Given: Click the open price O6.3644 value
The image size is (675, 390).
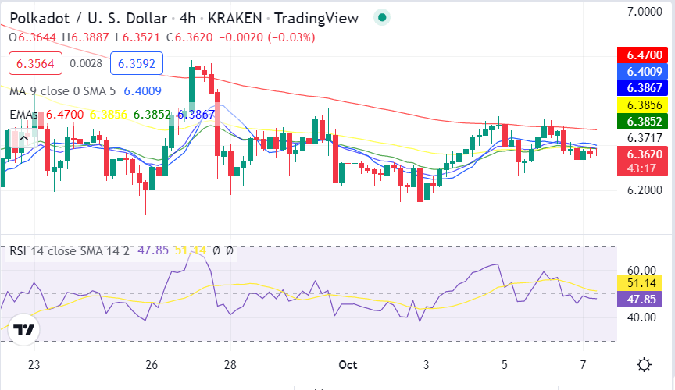Looking at the screenshot, I should tap(33, 37).
